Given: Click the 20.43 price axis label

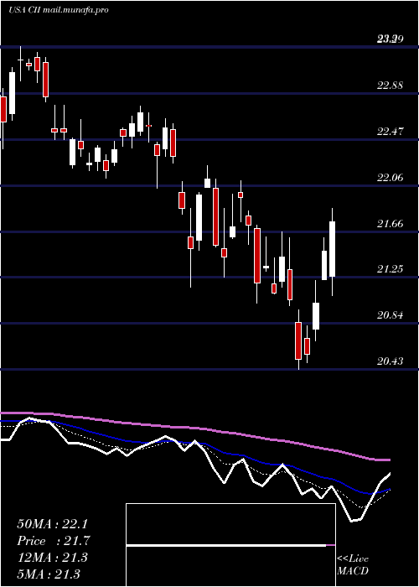Looking at the screenshot, I should 391,361.
